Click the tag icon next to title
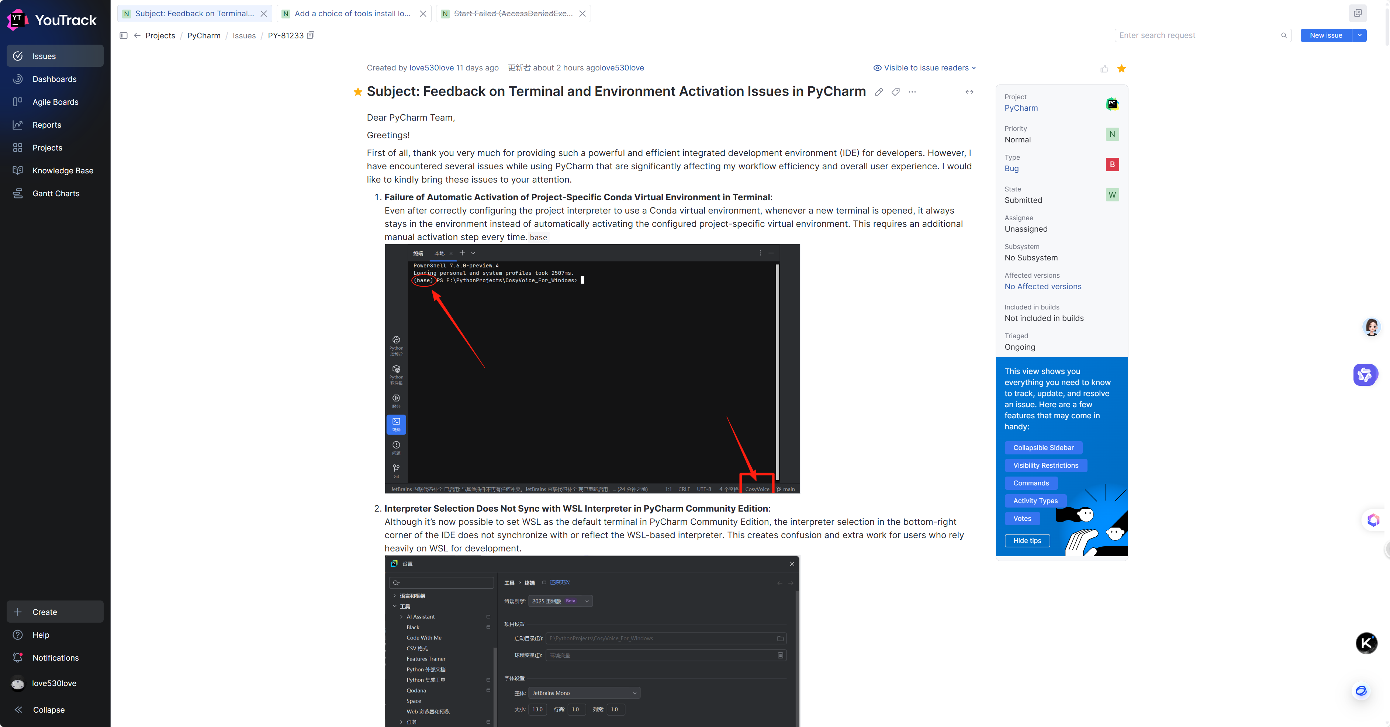1390x727 pixels. (896, 92)
